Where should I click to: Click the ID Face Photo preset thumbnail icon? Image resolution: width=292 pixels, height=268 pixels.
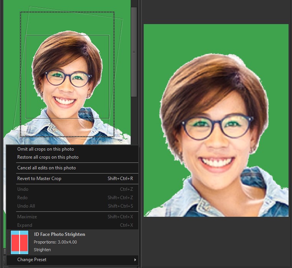click(20, 242)
